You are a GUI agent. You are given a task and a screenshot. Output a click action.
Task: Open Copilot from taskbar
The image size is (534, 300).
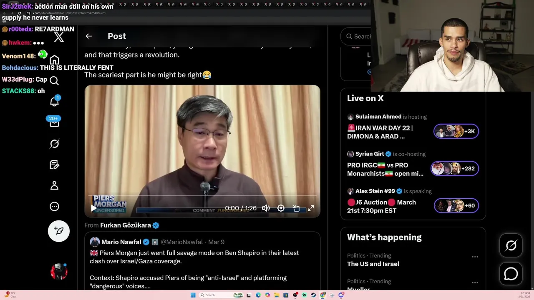(267, 295)
